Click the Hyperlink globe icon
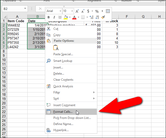Viewport: 166px width, 138px height. point(49,130)
